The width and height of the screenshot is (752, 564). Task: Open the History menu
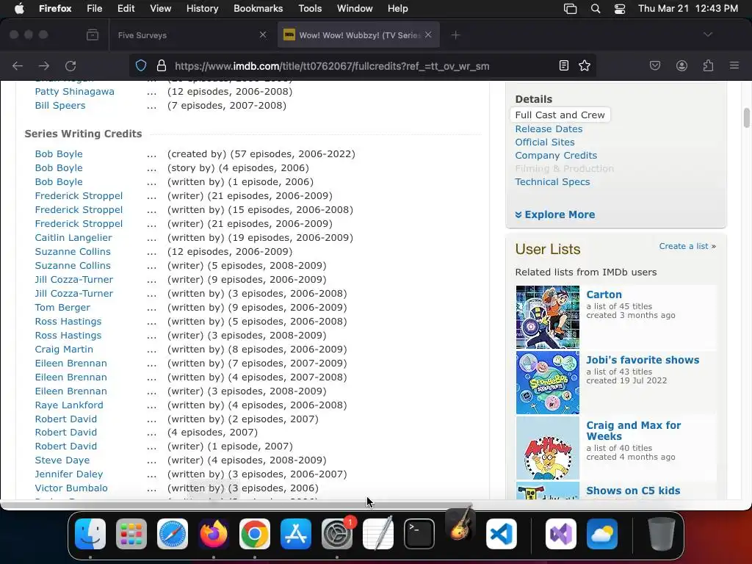(x=203, y=9)
